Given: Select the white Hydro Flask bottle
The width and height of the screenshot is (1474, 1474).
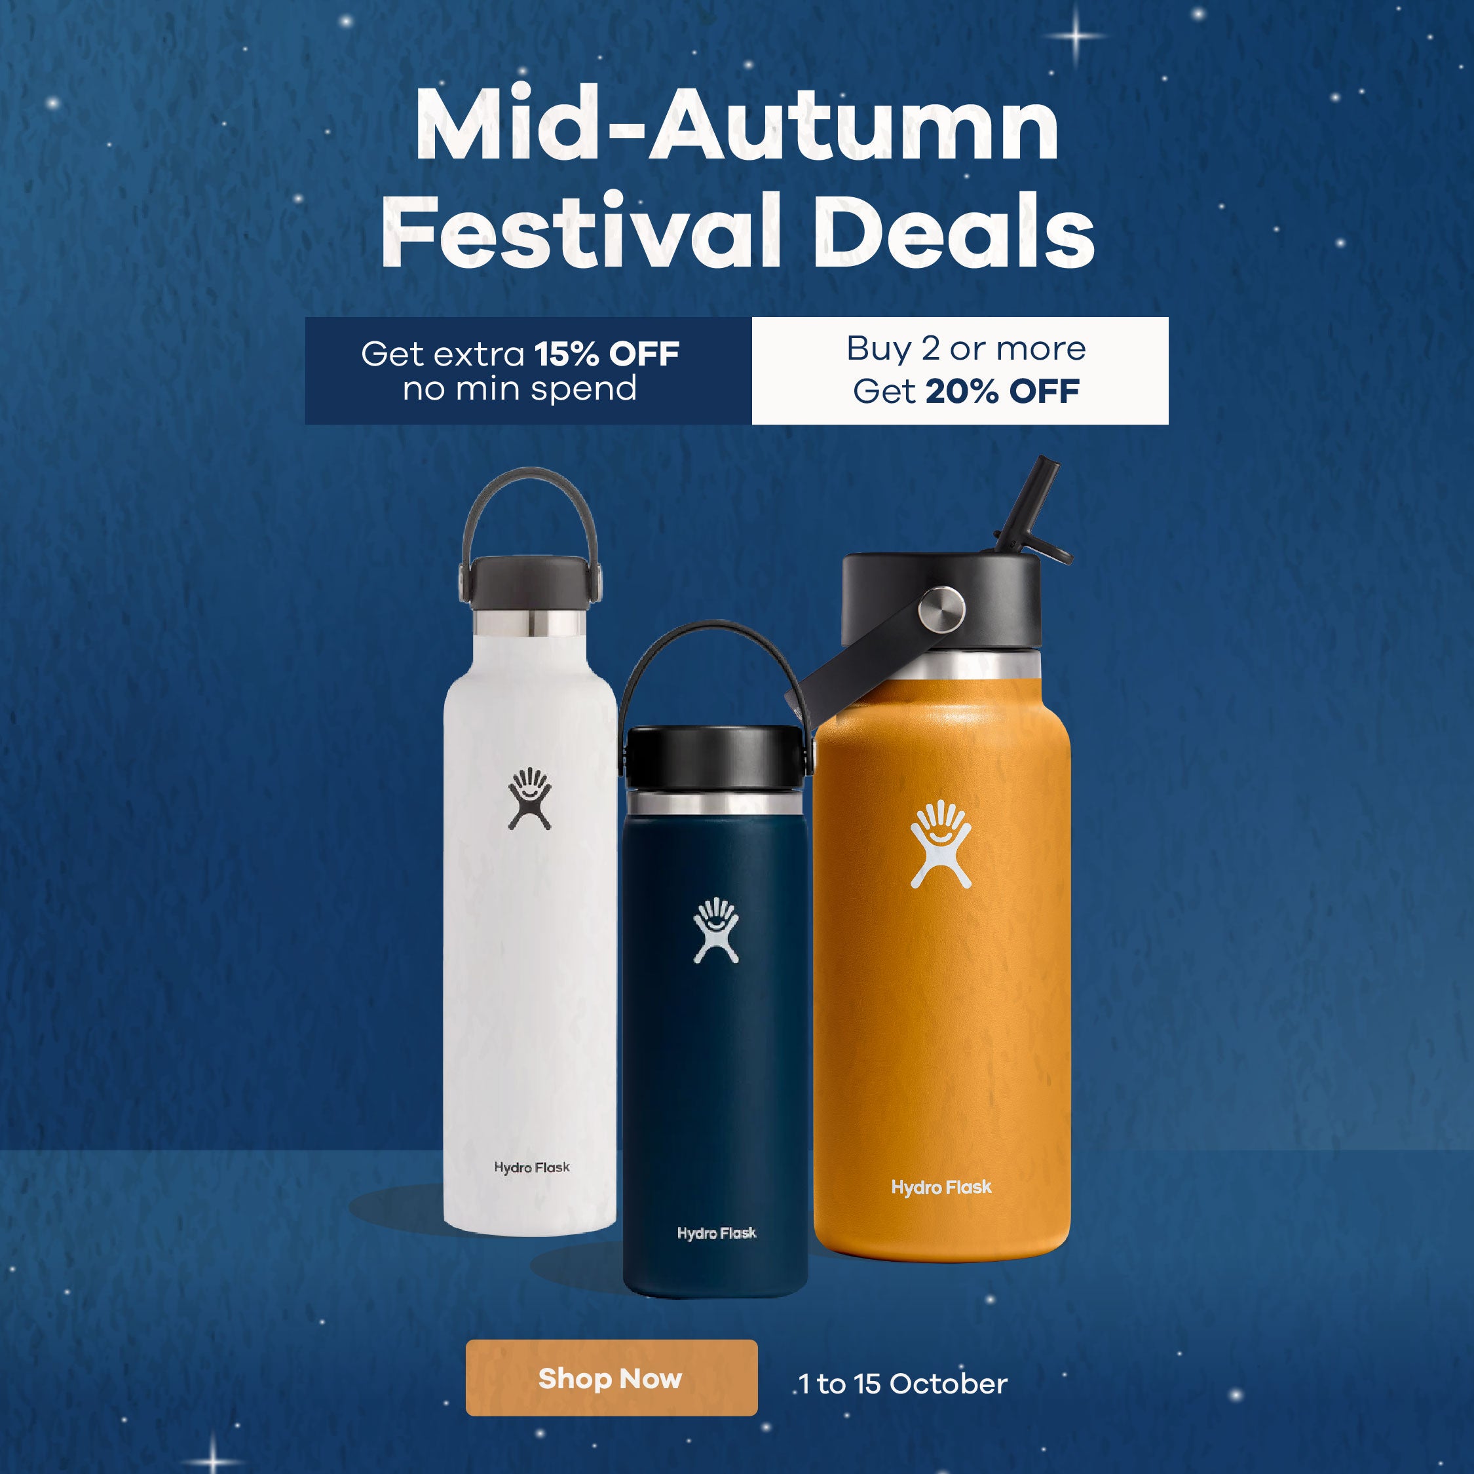Looking at the screenshot, I should click(529, 852).
